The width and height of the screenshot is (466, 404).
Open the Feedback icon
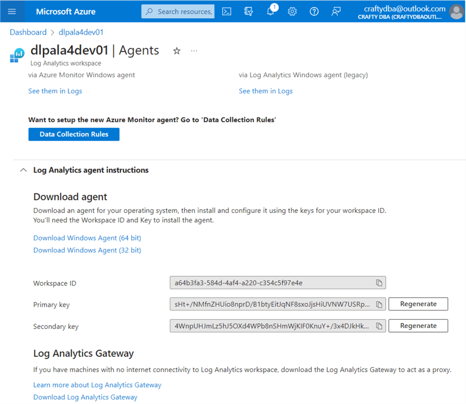[x=336, y=12]
